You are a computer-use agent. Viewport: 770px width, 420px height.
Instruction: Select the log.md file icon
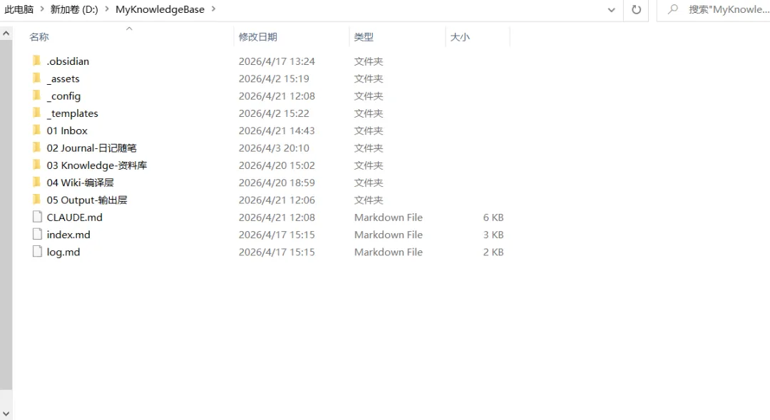pos(37,252)
